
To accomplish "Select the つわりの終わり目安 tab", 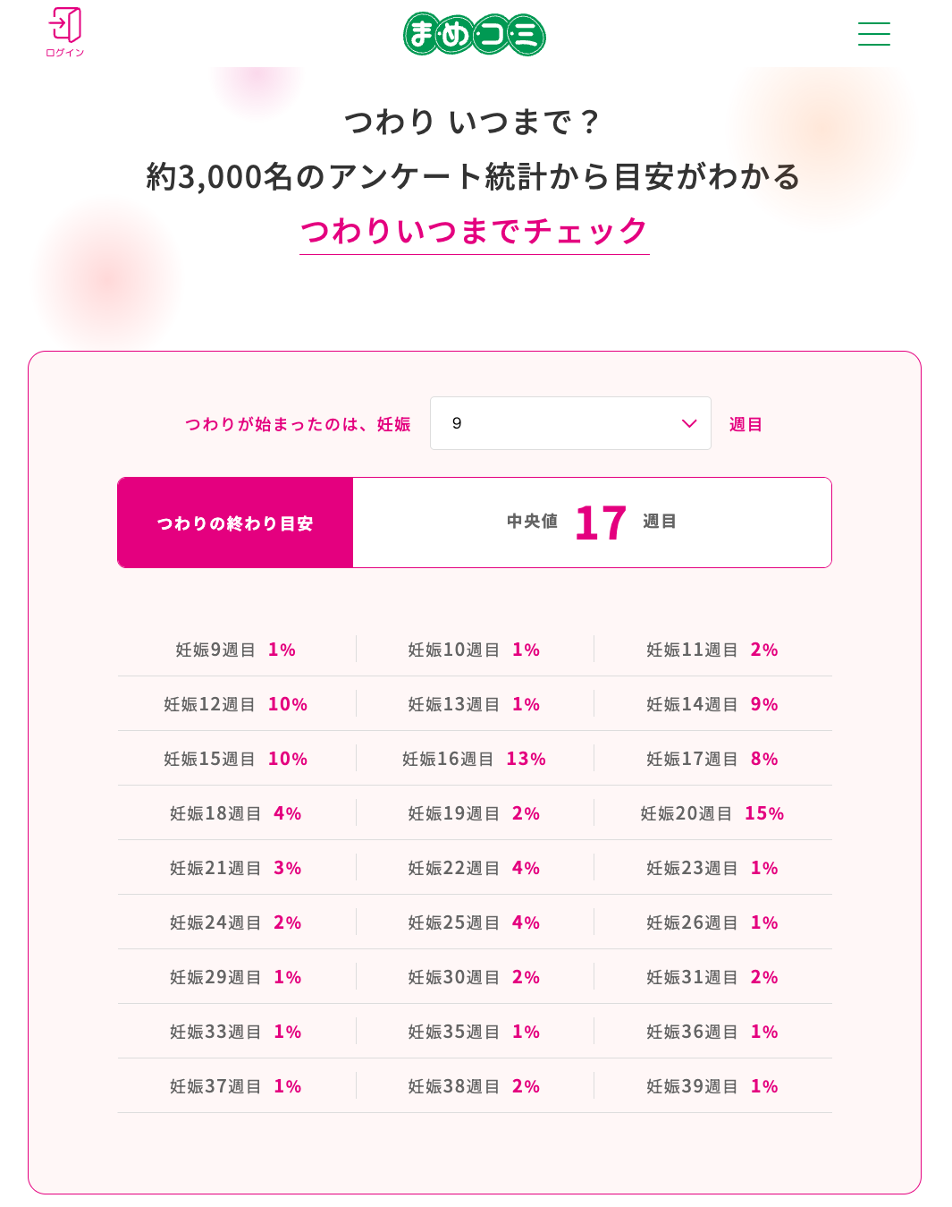I will [x=234, y=522].
